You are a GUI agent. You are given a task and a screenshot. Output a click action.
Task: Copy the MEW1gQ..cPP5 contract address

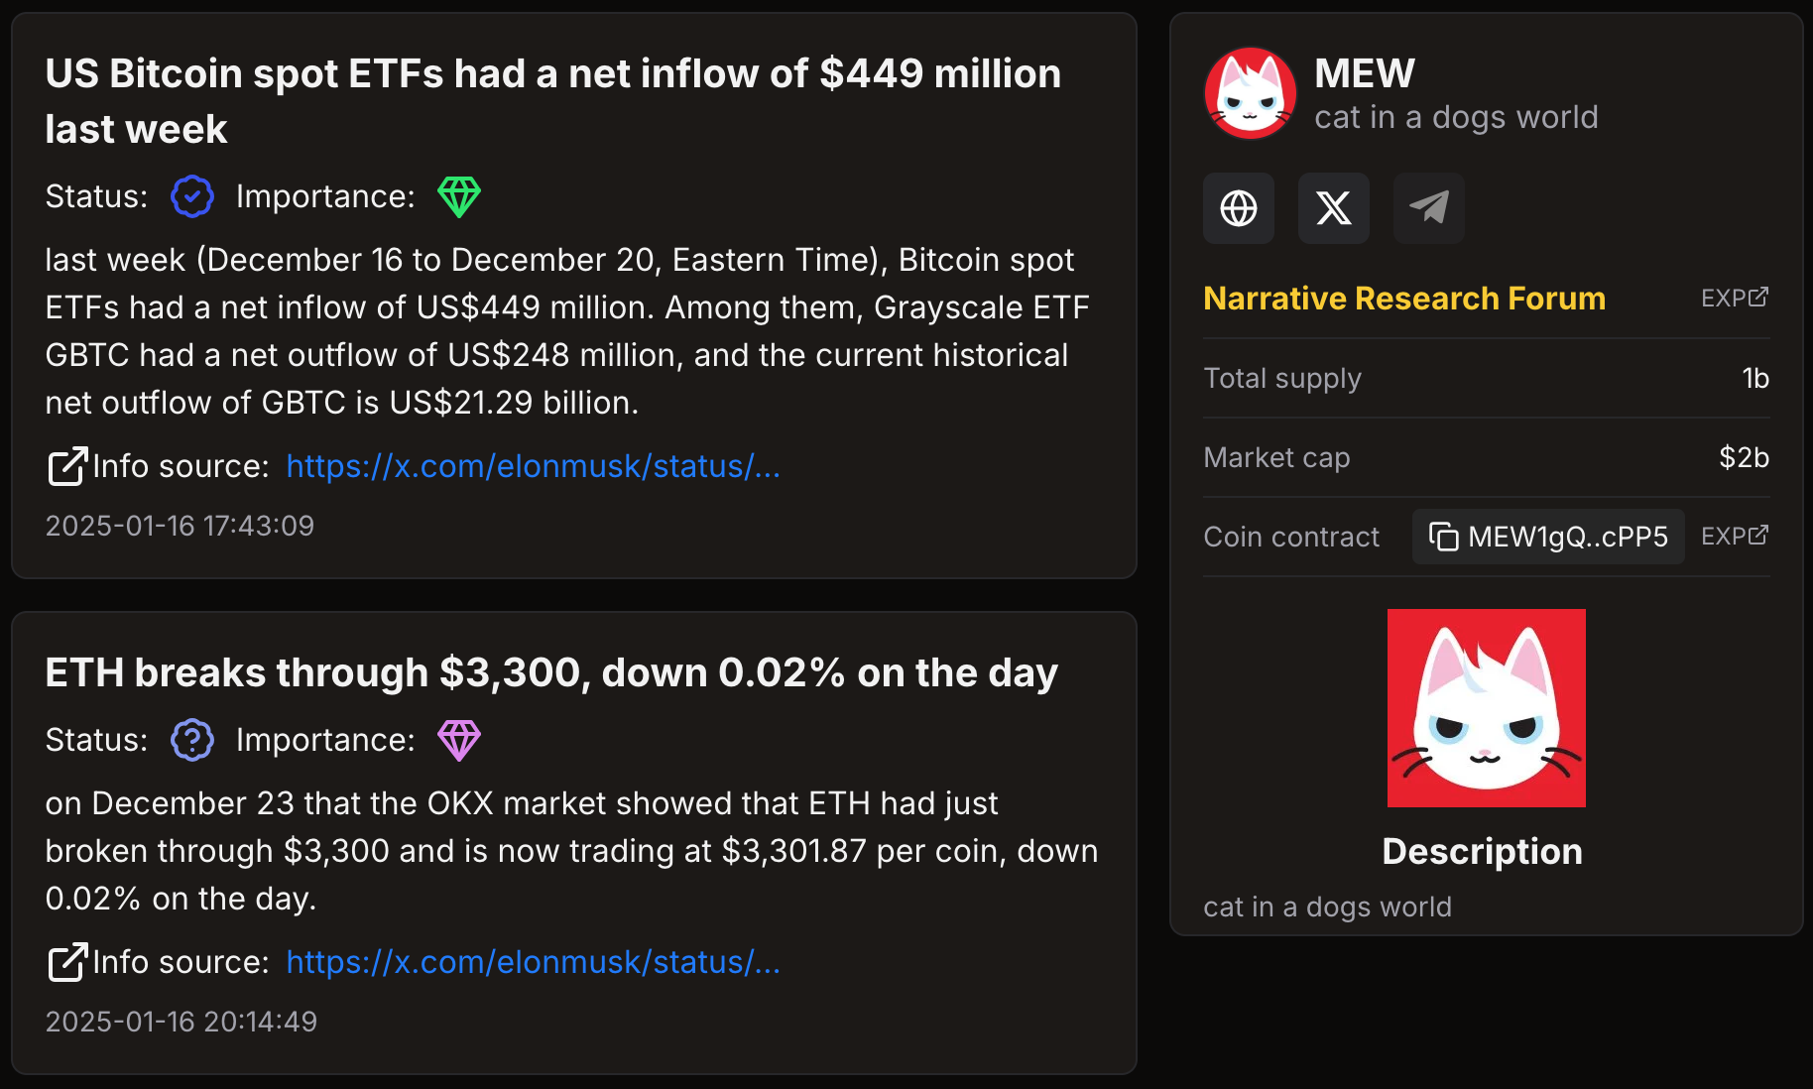tap(1547, 537)
